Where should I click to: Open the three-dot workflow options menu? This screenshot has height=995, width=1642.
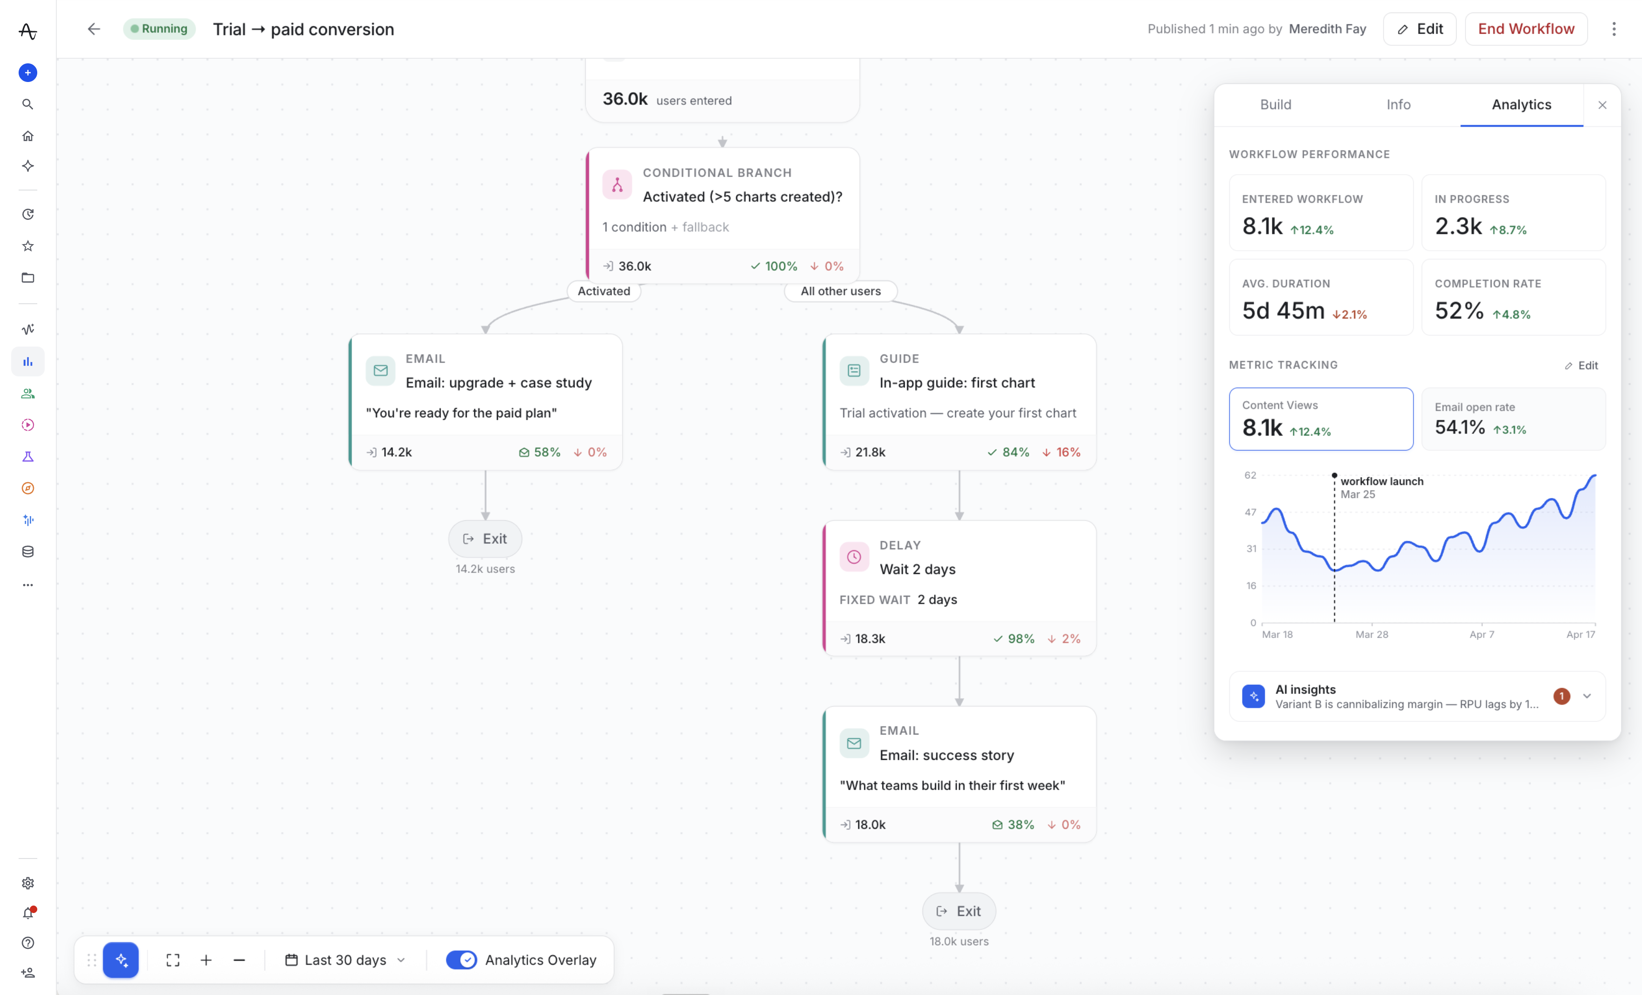(1614, 29)
